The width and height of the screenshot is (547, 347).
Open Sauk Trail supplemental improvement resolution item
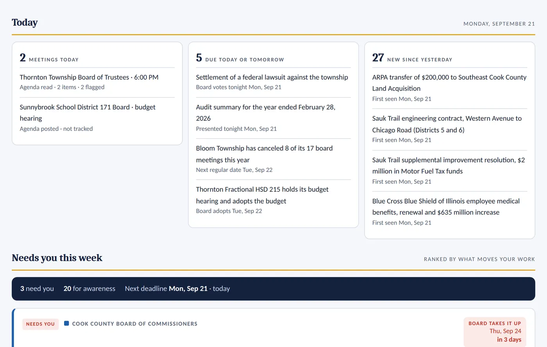point(449,165)
